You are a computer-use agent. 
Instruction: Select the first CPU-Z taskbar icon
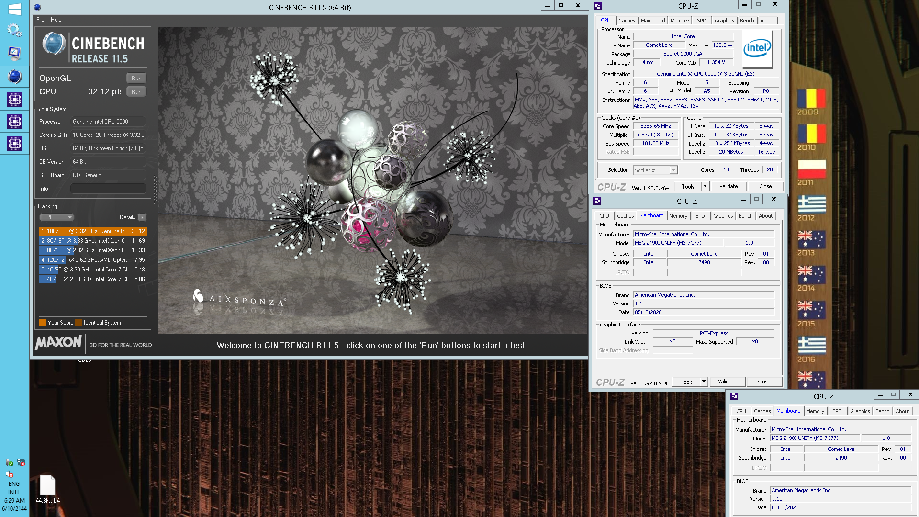coord(14,100)
